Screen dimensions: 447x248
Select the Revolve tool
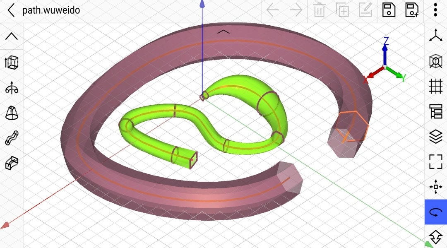(x=12, y=88)
